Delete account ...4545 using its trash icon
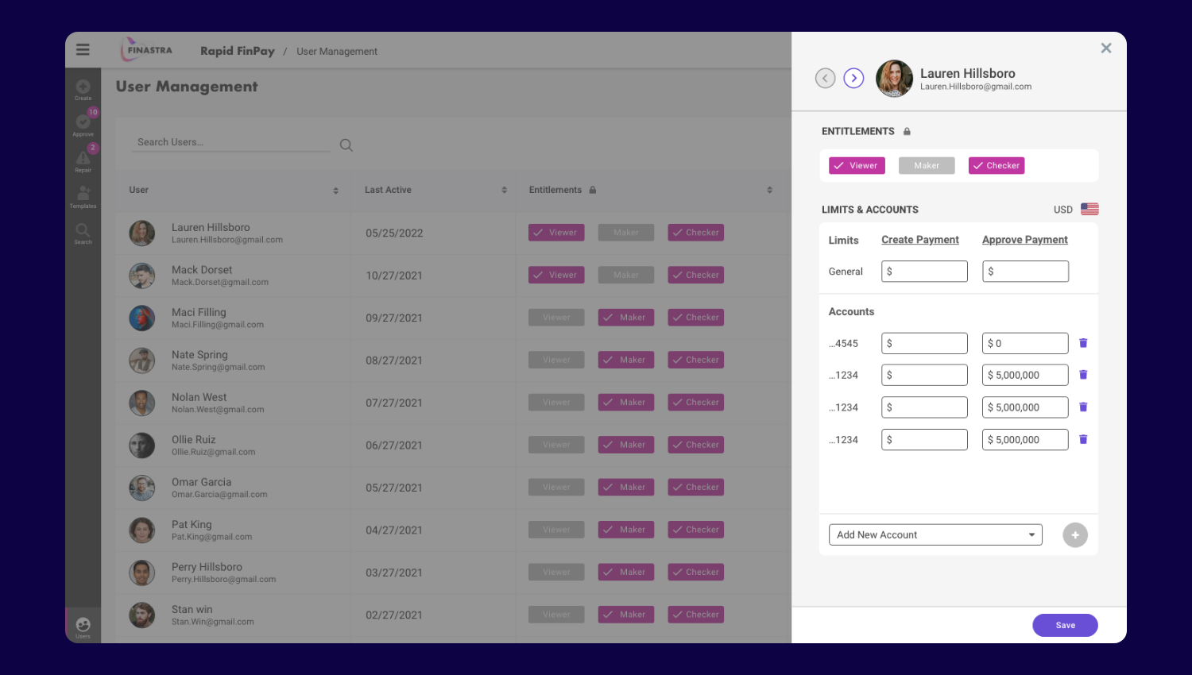This screenshot has height=675, width=1192. point(1083,342)
